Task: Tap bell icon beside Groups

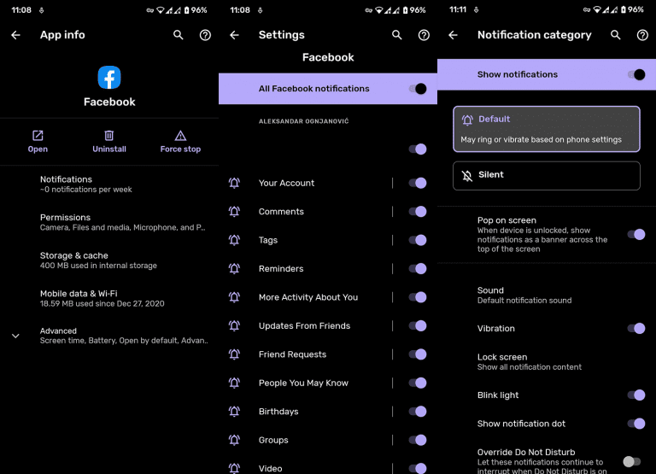Action: coord(234,440)
